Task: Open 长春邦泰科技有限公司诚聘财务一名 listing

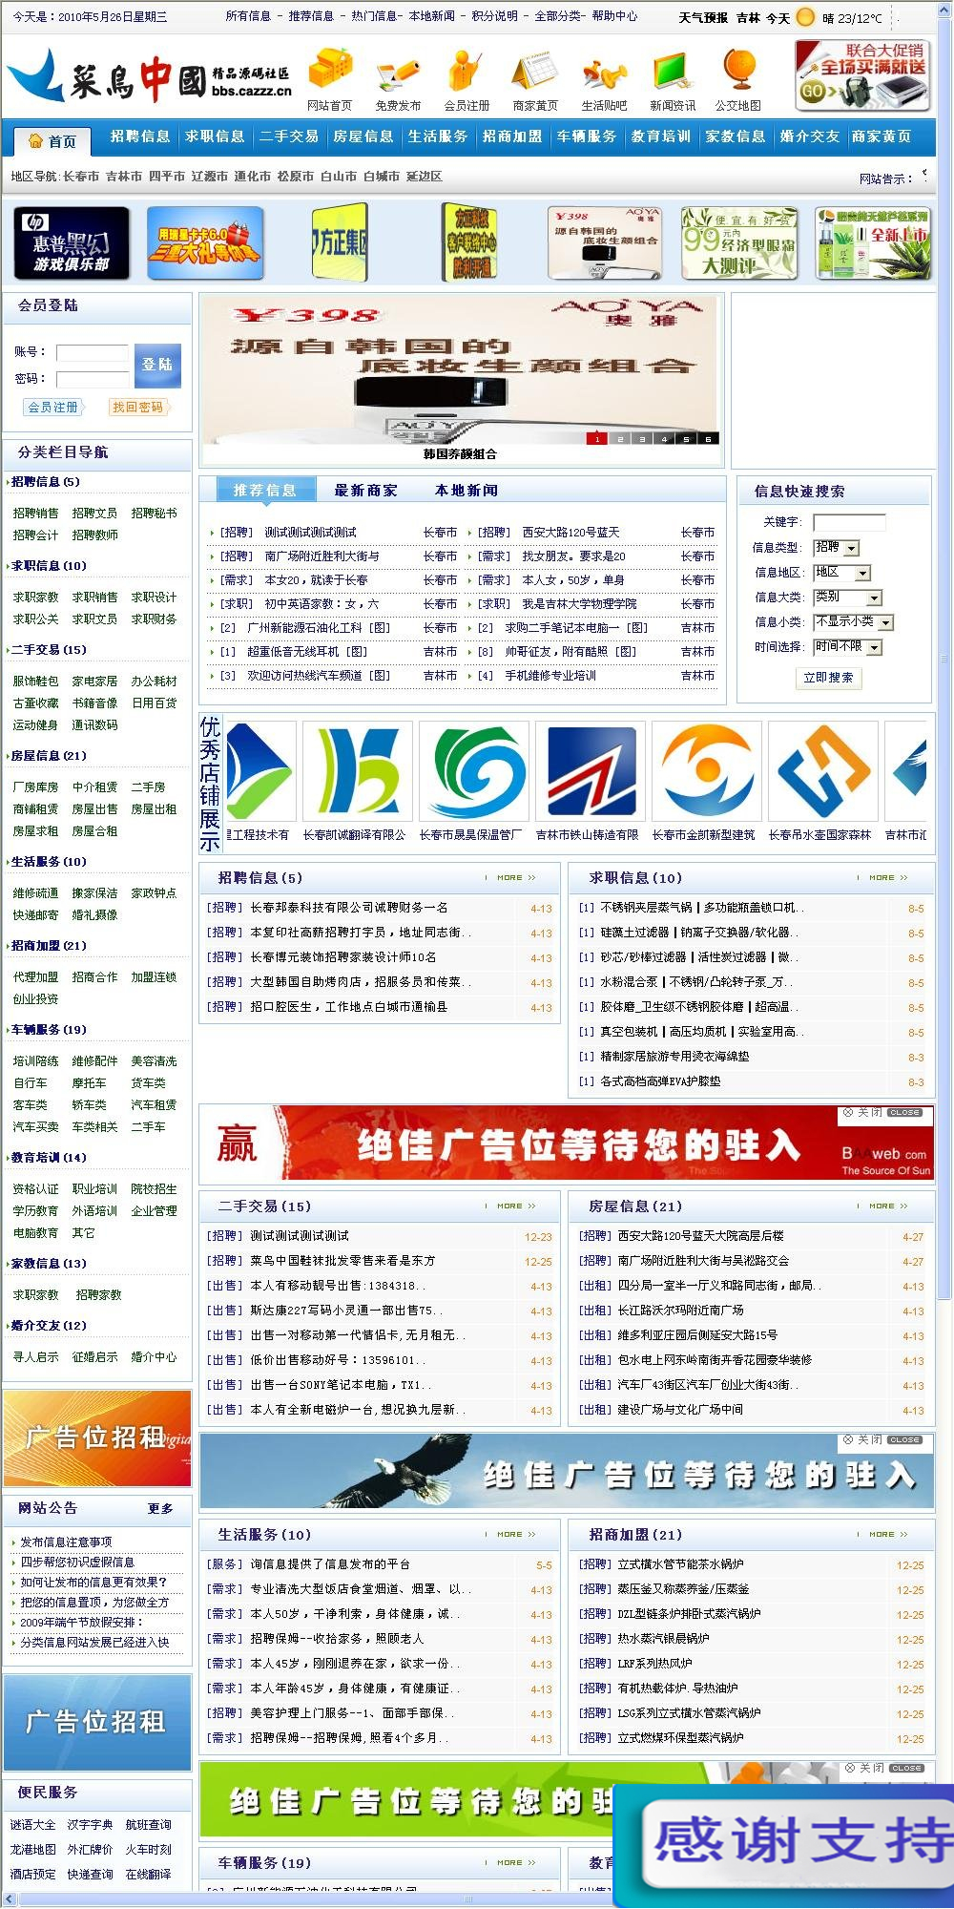Action: point(349,908)
